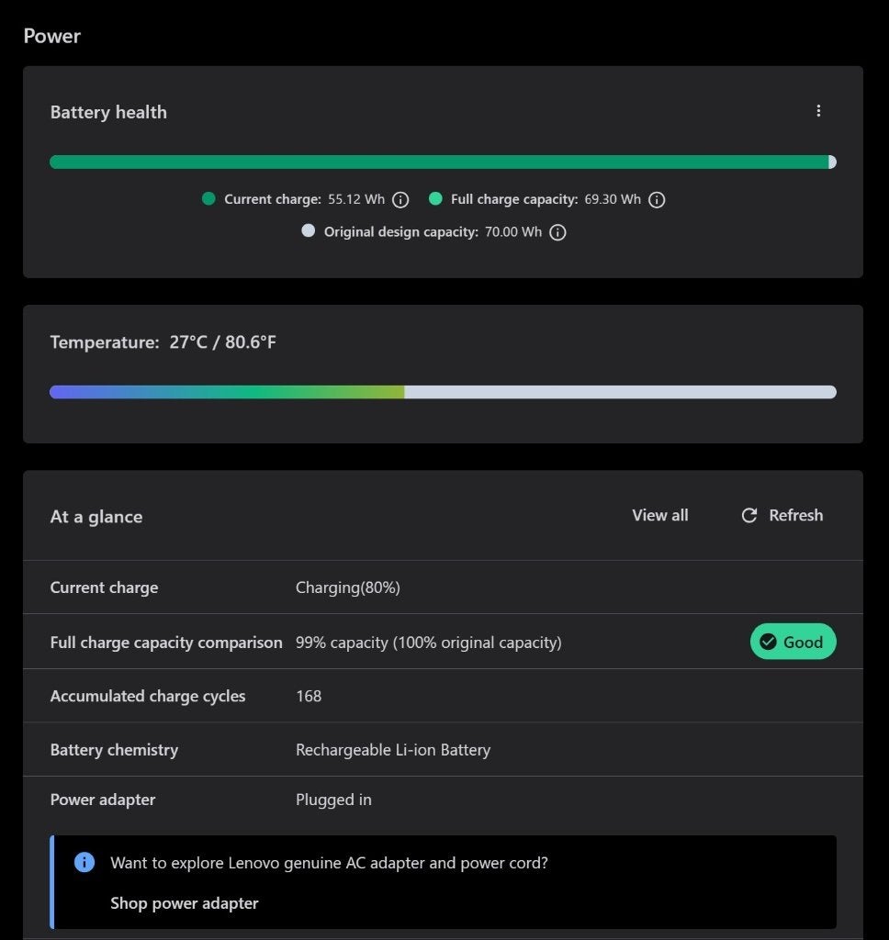Viewport: 889px width, 940px height.
Task: Click the Power page heading
Action: pyautogui.click(x=52, y=36)
